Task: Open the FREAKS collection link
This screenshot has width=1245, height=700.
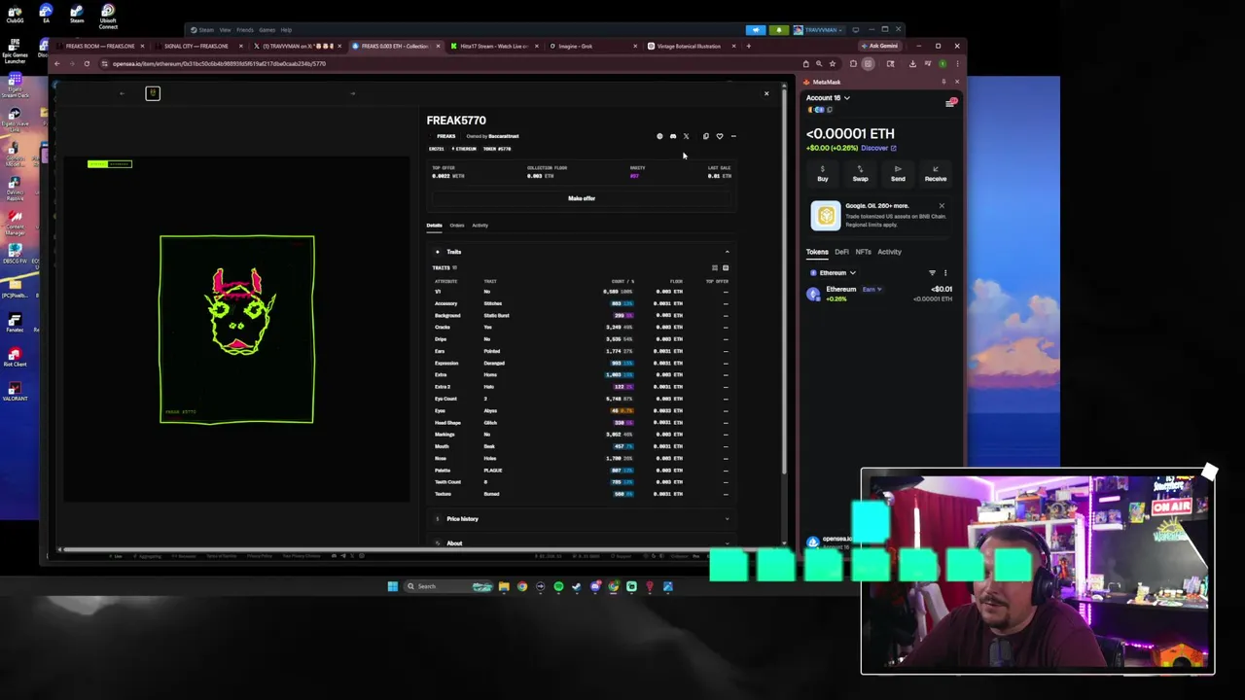Action: (445, 136)
